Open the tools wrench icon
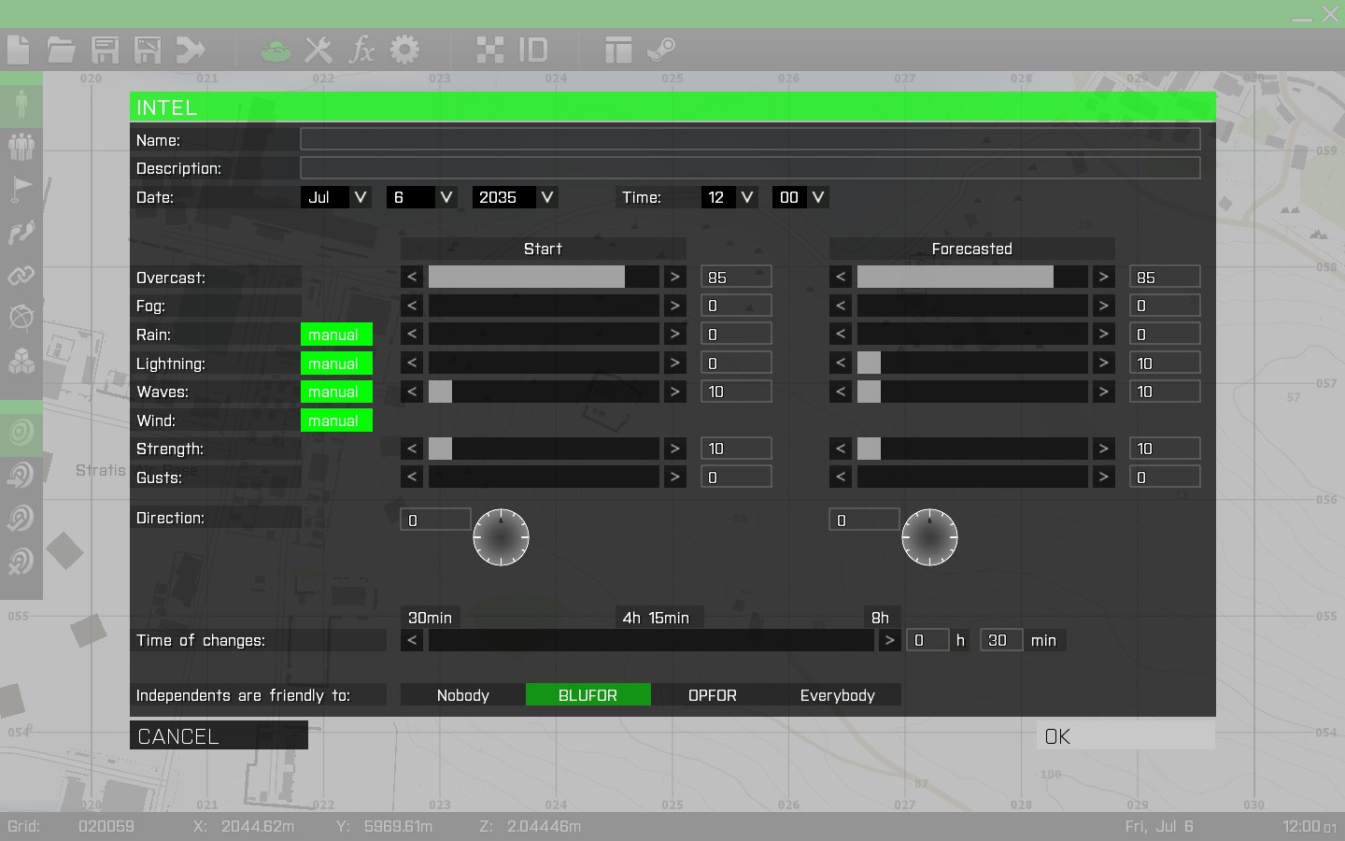The height and width of the screenshot is (841, 1345). pos(319,50)
